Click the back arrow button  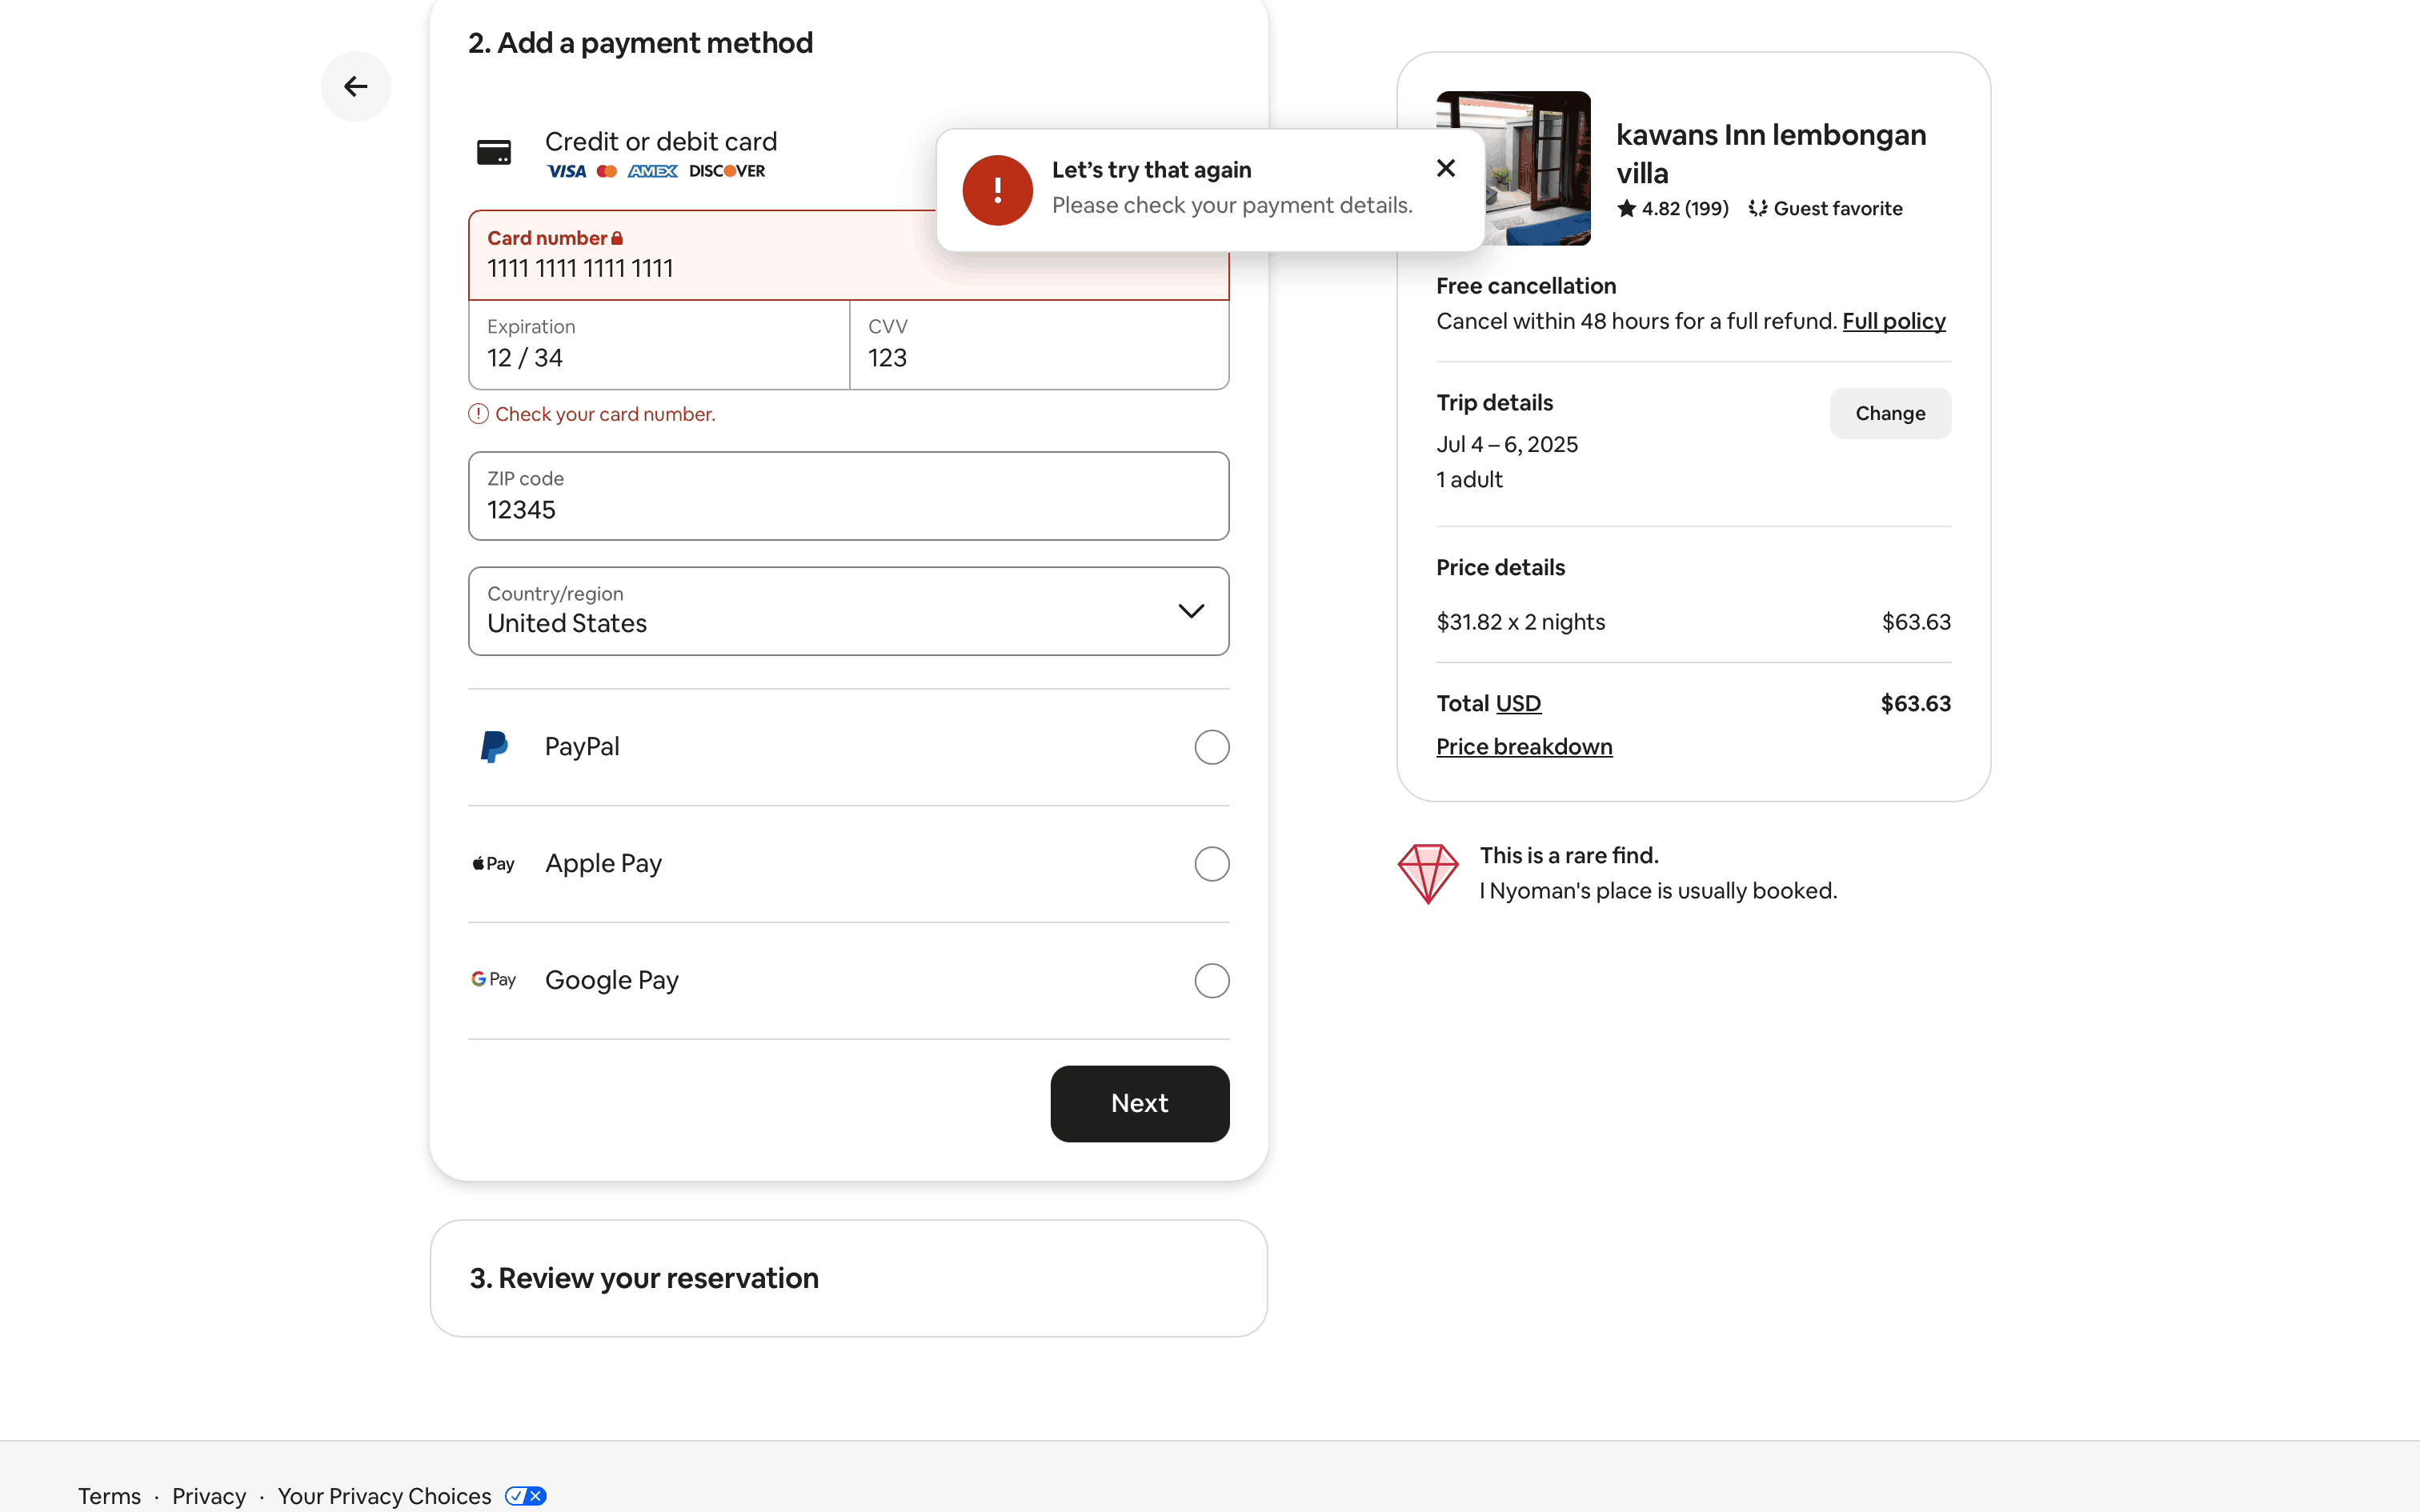(x=356, y=87)
